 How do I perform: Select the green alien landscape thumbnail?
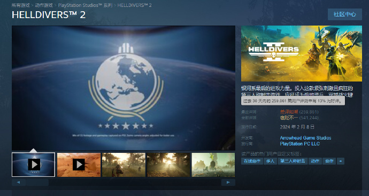[213, 165]
